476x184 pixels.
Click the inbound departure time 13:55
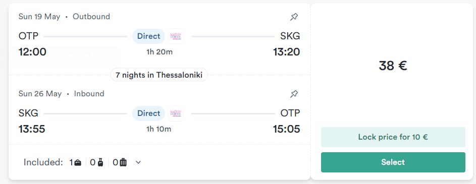pos(32,129)
